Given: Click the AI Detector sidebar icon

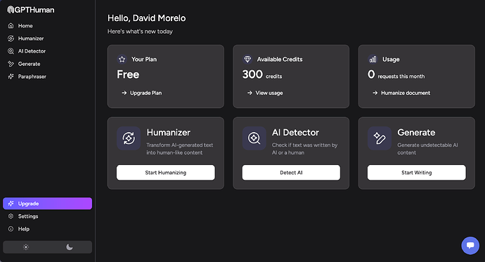Looking at the screenshot, I should click(11, 51).
